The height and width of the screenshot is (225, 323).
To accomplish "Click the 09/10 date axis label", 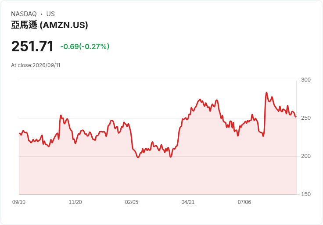I will pyautogui.click(x=19, y=202).
